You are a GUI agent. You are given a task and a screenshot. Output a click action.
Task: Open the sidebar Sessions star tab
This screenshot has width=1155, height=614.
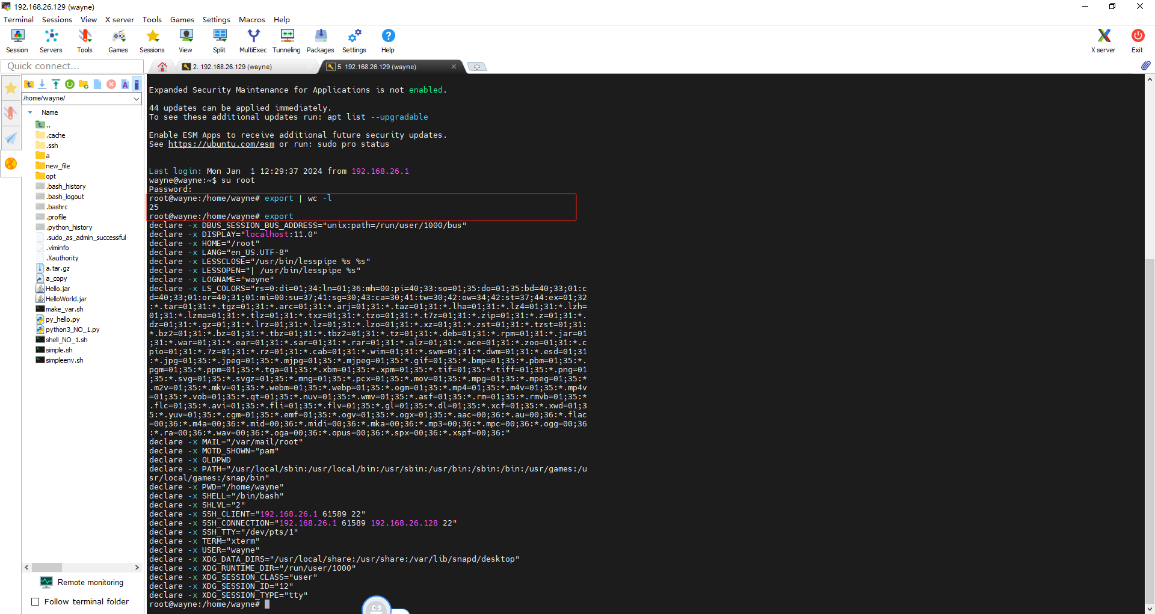(11, 88)
